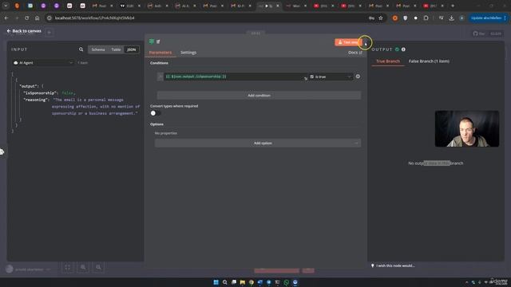Click the "isSponsorship" key in JSON
Screen dimensions: 511x287
[41, 93]
